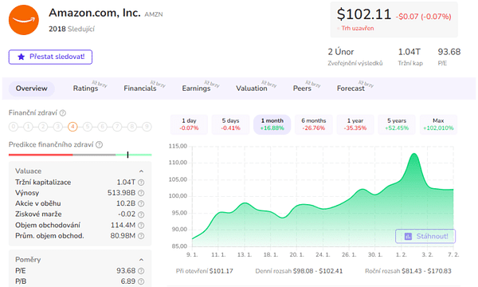
Task: Click the help icon next to Finanční zdraví
Action: [x=62, y=113]
